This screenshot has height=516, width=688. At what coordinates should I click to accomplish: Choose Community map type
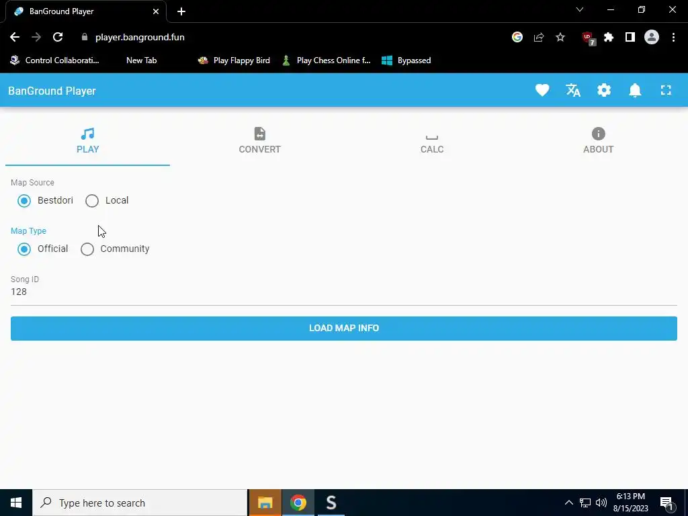point(87,249)
